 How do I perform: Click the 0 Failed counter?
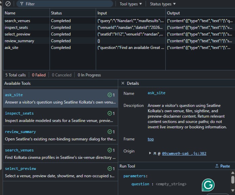click(39, 75)
